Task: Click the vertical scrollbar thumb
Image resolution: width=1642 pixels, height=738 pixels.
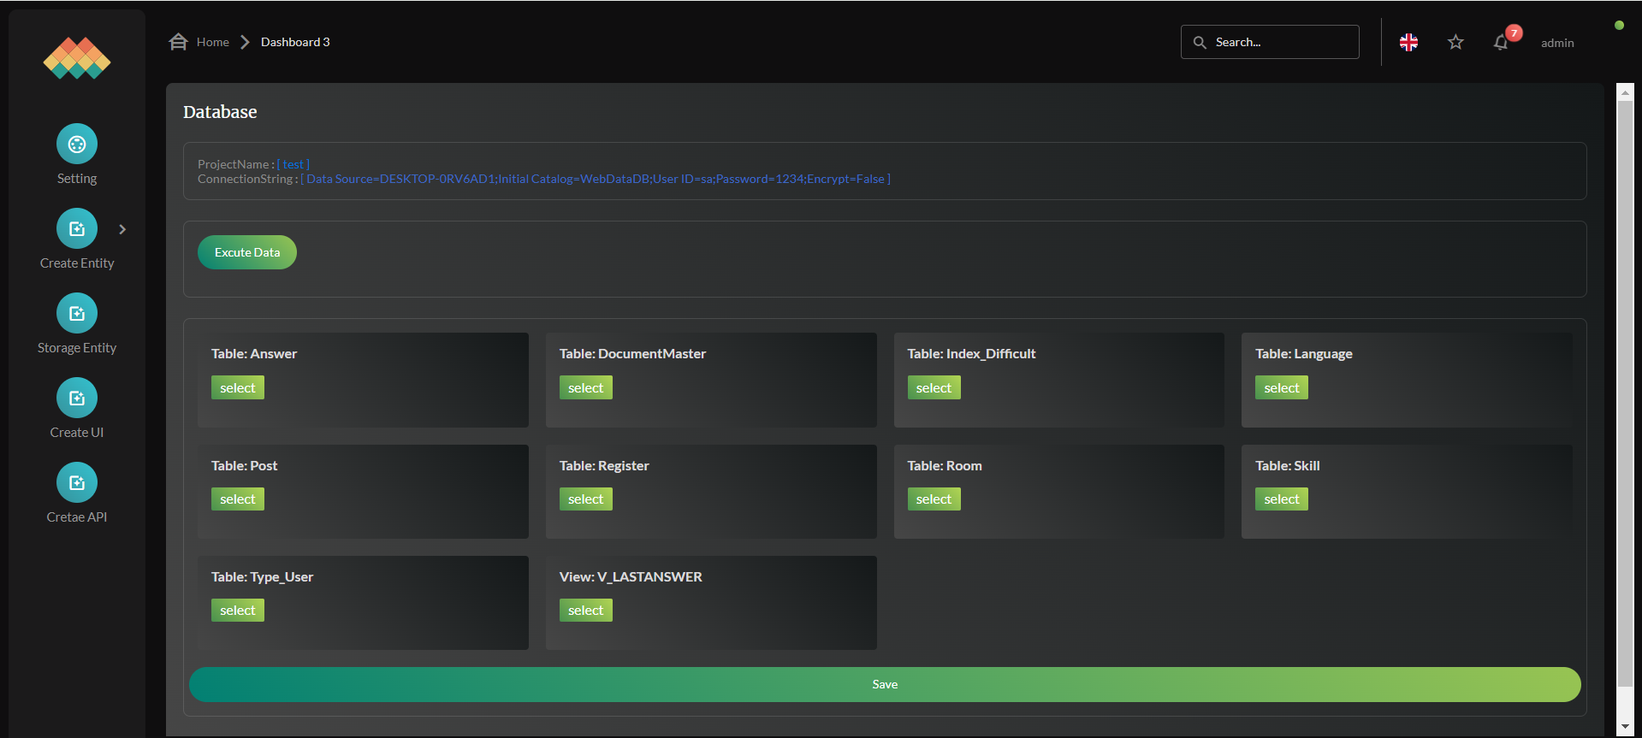Action: tap(1625, 393)
